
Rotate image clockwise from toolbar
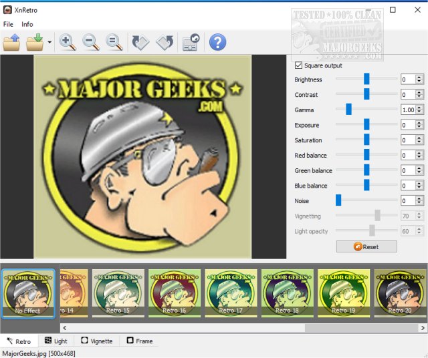click(x=140, y=42)
